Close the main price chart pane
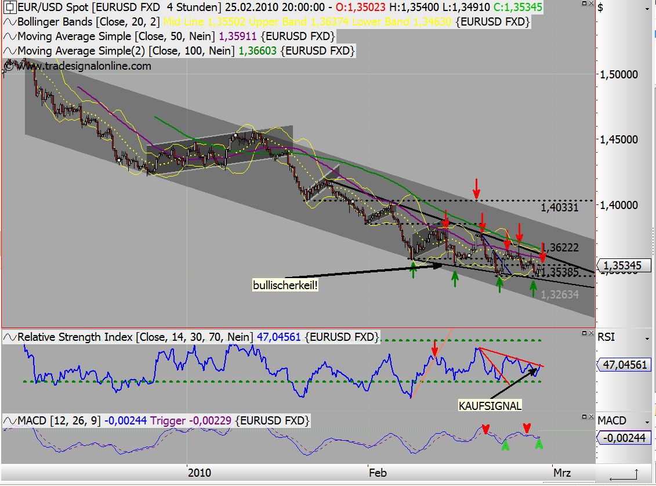This screenshot has height=486, width=656. pyautogui.click(x=591, y=3)
